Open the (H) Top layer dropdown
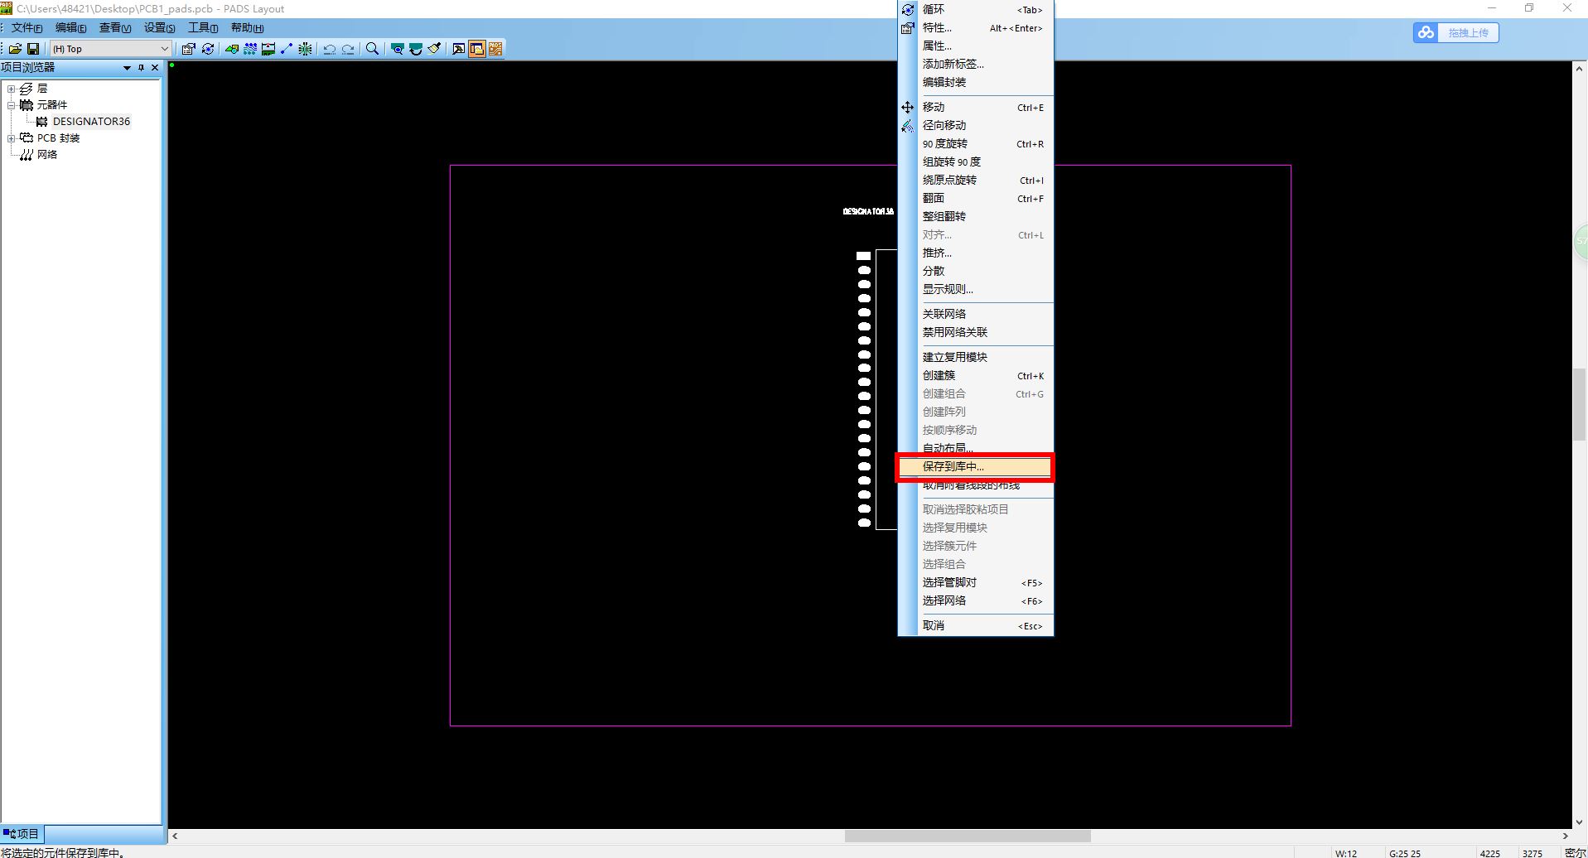 (164, 49)
